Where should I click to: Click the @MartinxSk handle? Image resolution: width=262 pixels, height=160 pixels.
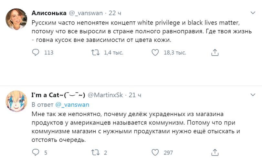(106, 95)
